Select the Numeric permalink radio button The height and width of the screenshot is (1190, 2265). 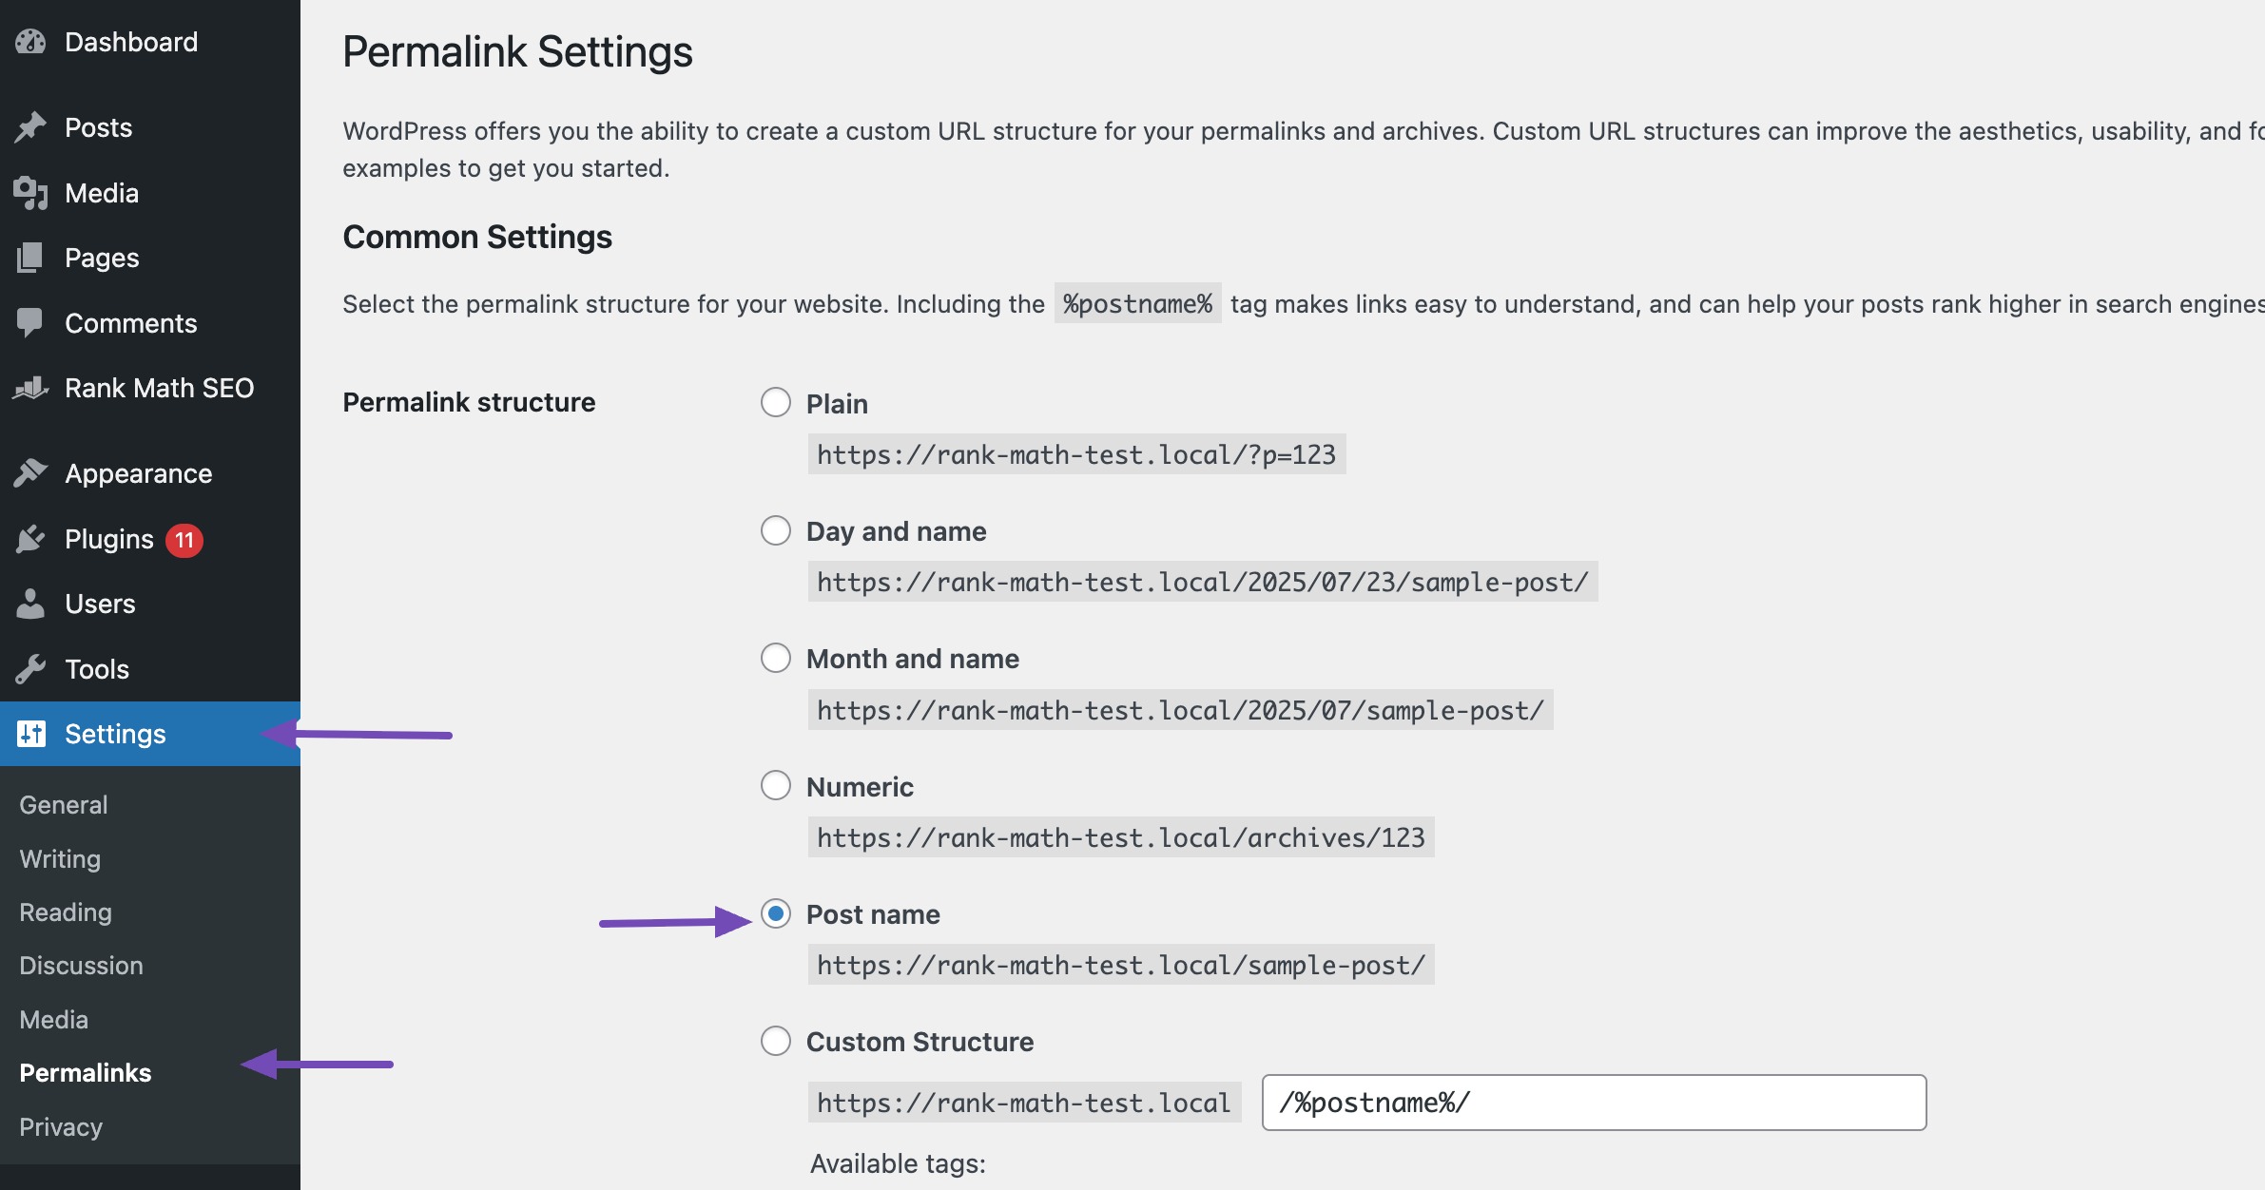point(776,785)
